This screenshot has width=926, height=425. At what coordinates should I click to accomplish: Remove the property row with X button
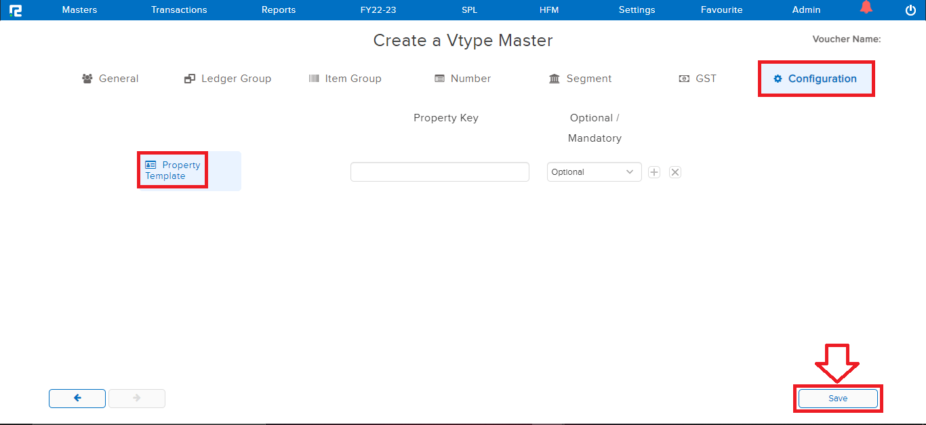[x=675, y=171]
